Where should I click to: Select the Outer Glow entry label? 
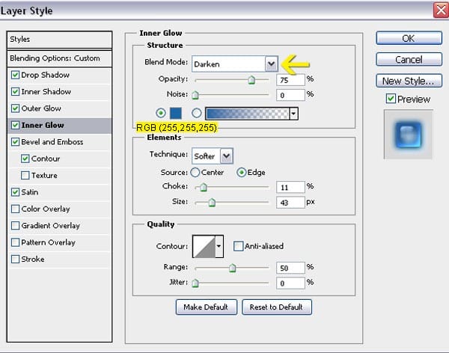point(41,108)
